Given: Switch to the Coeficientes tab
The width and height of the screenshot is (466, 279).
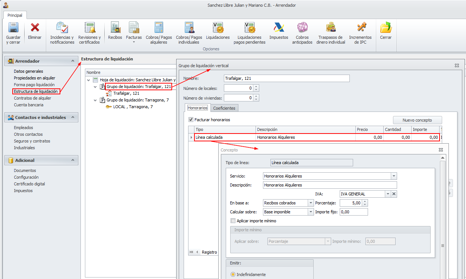Looking at the screenshot, I should [224, 108].
